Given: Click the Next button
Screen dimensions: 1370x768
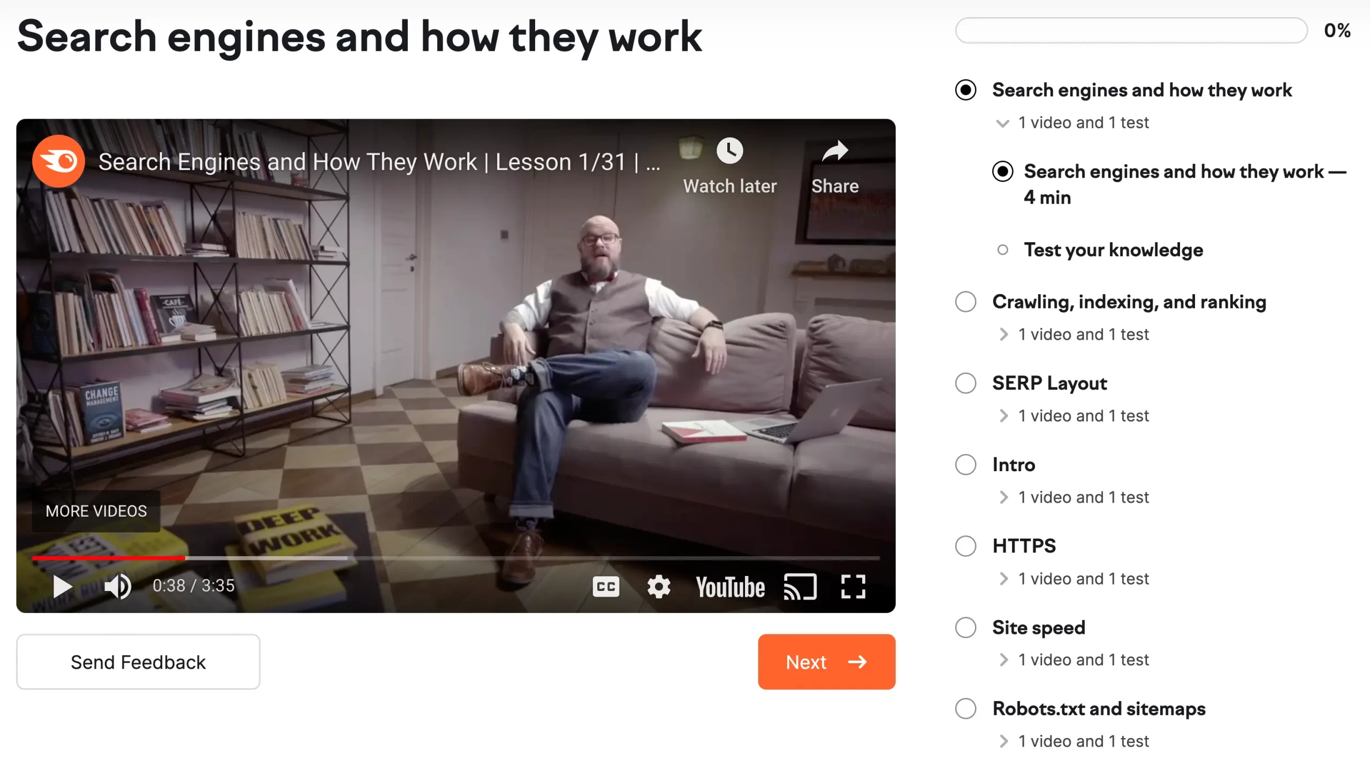Looking at the screenshot, I should [826, 662].
